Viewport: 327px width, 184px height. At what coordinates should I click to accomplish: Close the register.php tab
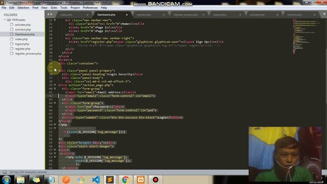pyautogui.click(x=163, y=15)
